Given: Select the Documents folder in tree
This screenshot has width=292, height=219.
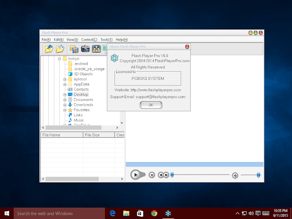Looking at the screenshot, I should (x=83, y=99).
